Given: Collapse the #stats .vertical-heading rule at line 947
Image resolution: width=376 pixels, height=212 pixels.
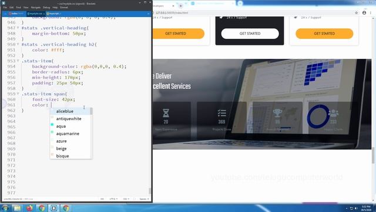Looking at the screenshot, I should pos(18,28).
